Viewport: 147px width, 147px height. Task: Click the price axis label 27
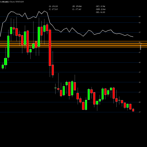click(x=140, y=92)
